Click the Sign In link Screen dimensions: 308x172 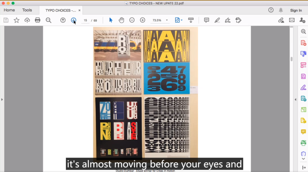[296, 10]
